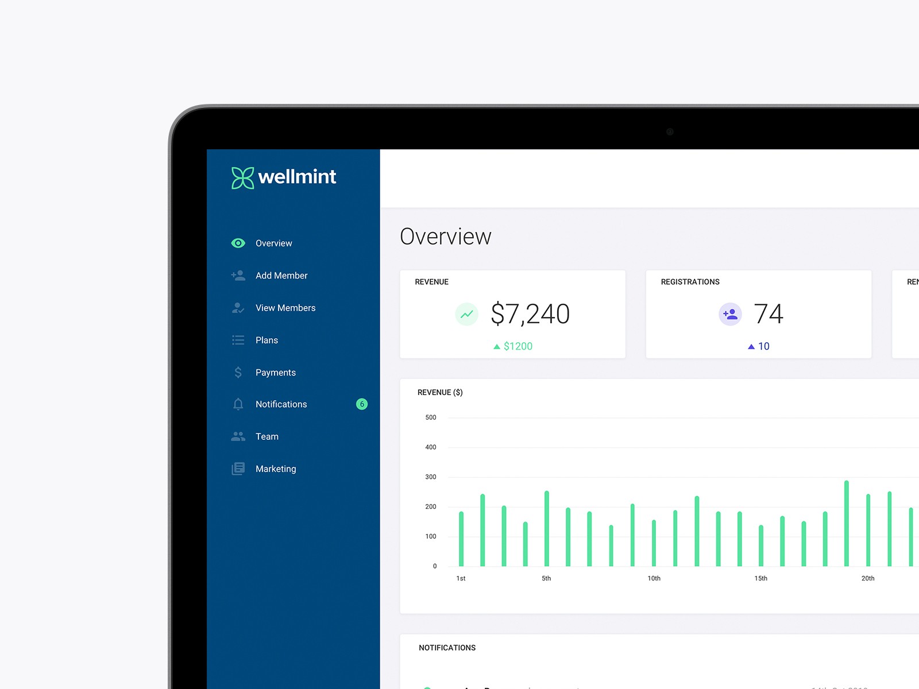This screenshot has width=919, height=689.
Task: Click the registrations increase of 10
Action: point(764,346)
